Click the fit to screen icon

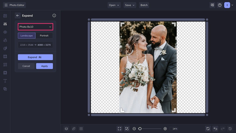[119, 129]
